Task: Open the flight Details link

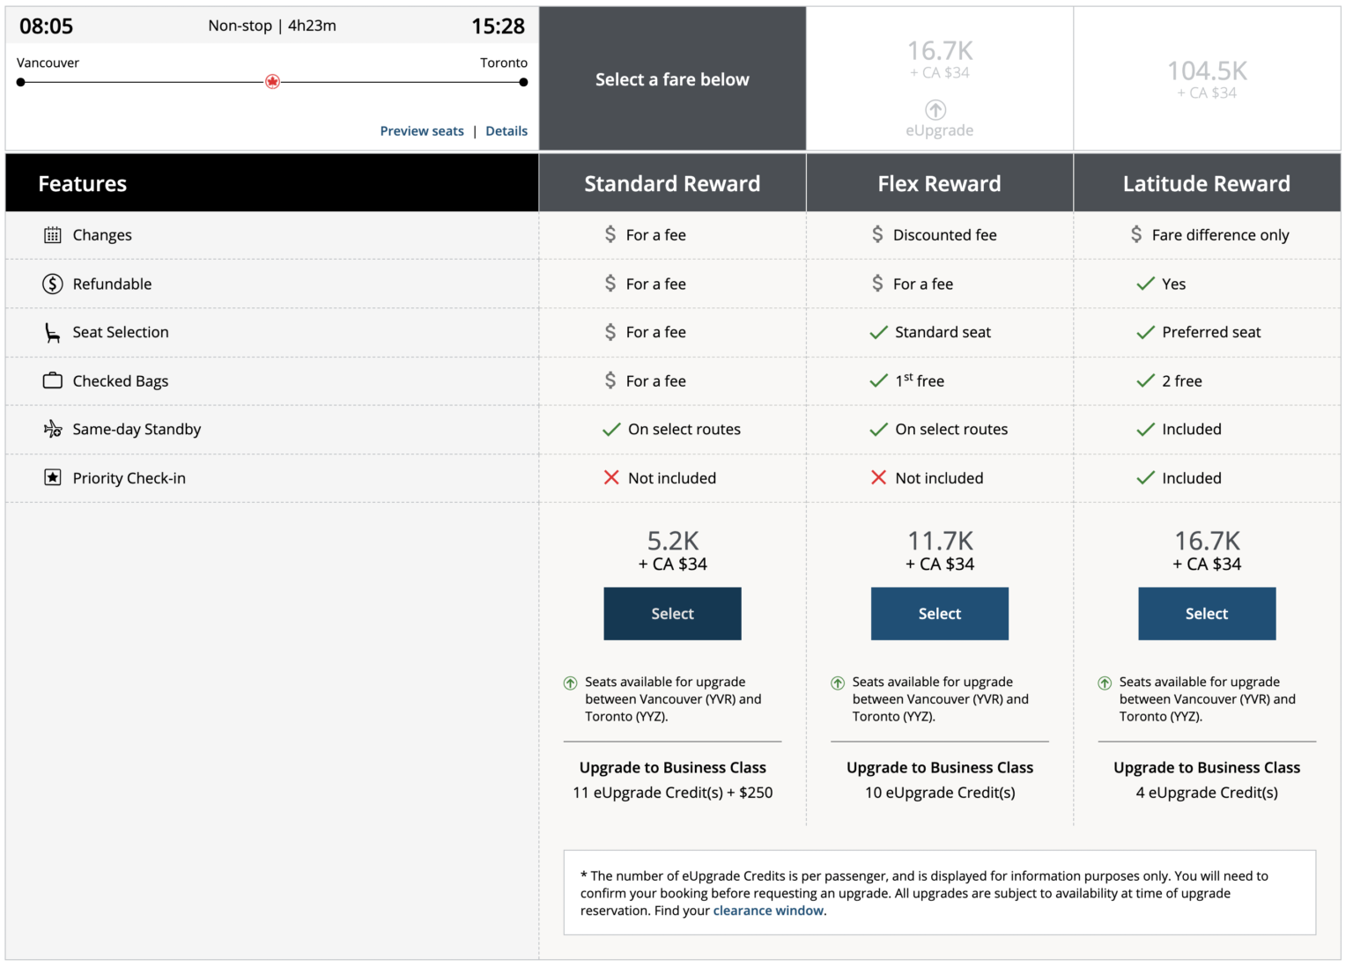Action: tap(506, 130)
